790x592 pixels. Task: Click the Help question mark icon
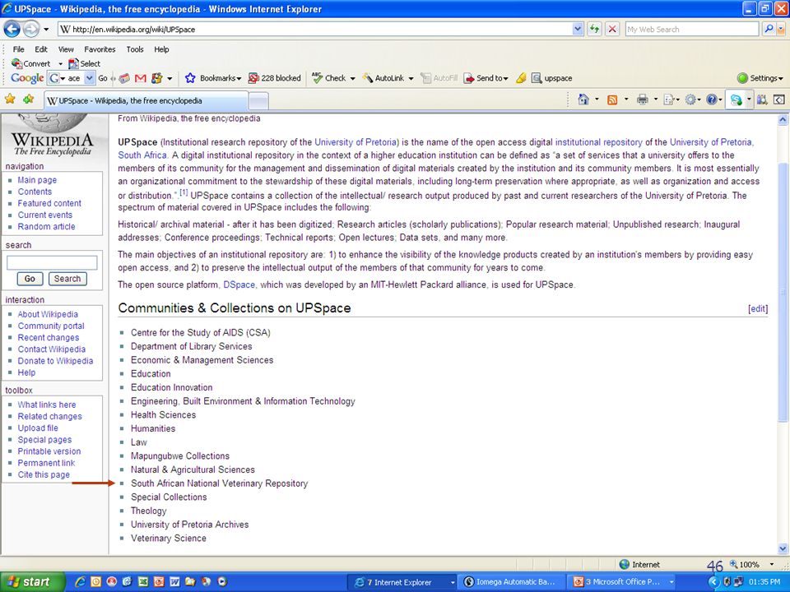click(x=711, y=99)
